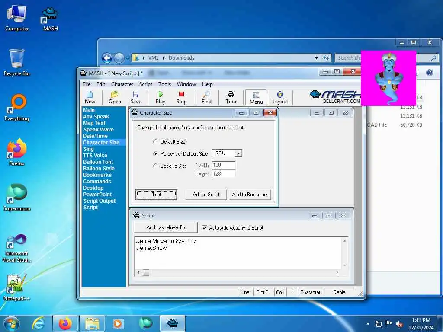Click the Genie.MoveTo 834, 117 script line
Image resolution: width=443 pixels, height=332 pixels.
(166, 241)
